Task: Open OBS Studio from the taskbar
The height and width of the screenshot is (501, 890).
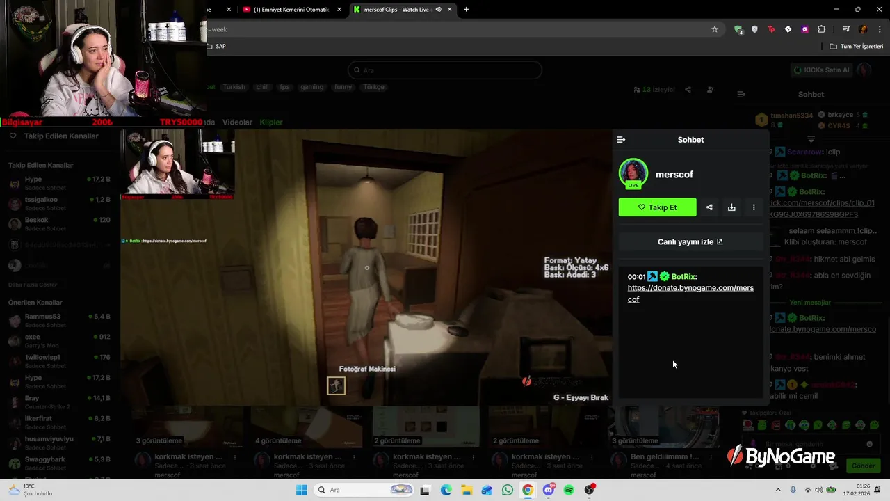Action: tap(589, 490)
